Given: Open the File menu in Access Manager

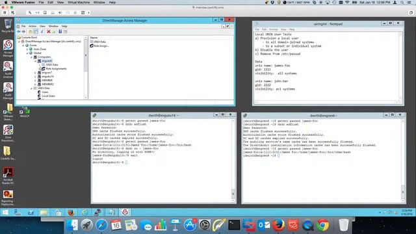Looking at the screenshot, I should [x=23, y=26].
